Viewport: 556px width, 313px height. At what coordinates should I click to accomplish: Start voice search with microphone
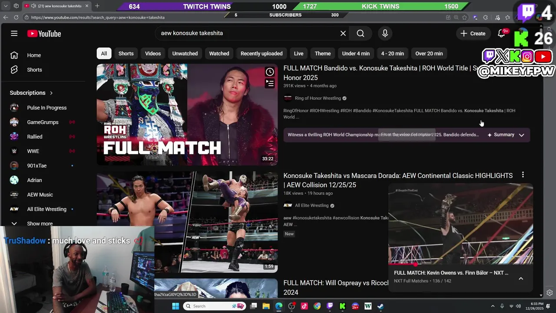tap(385, 33)
